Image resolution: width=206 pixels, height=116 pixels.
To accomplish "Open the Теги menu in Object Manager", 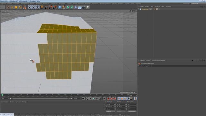I will point(163,6).
